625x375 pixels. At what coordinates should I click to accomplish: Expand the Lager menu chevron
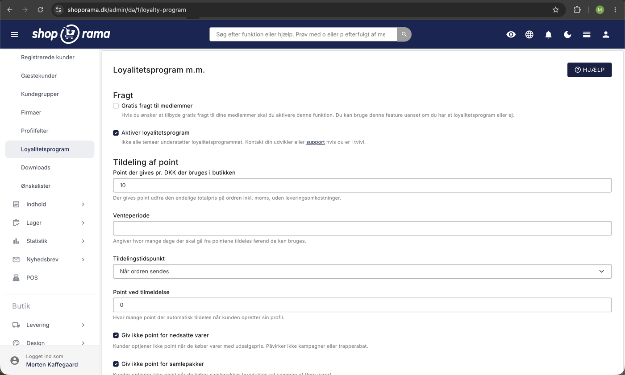pos(83,223)
